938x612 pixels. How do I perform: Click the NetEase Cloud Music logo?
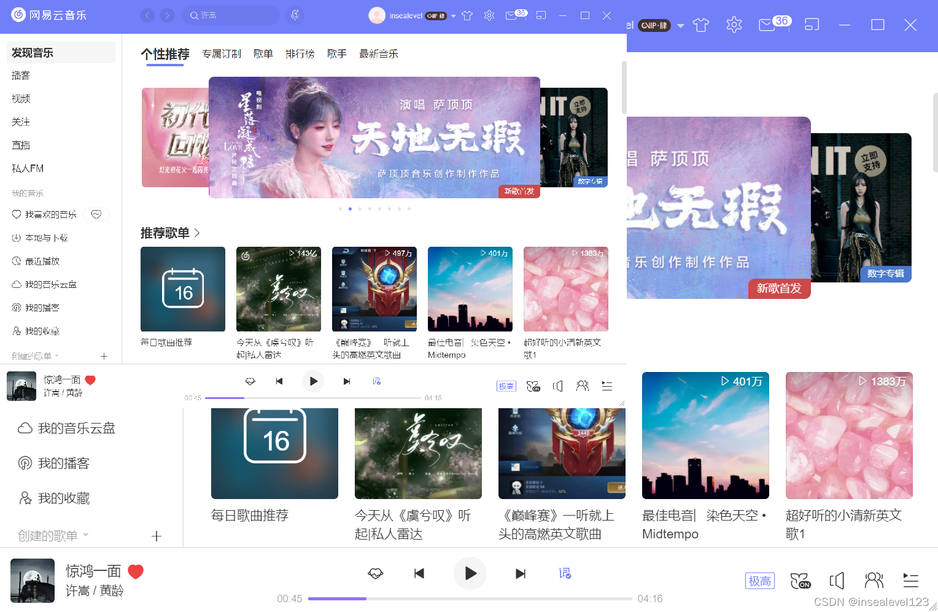tap(49, 15)
